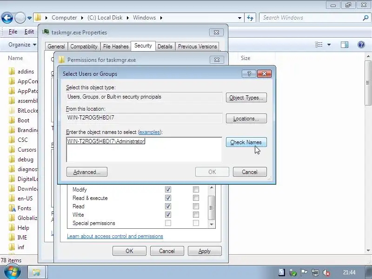This screenshot has height=279, width=372.
Task: Cancel the Select Users or Groups dialog
Action: click(250, 172)
